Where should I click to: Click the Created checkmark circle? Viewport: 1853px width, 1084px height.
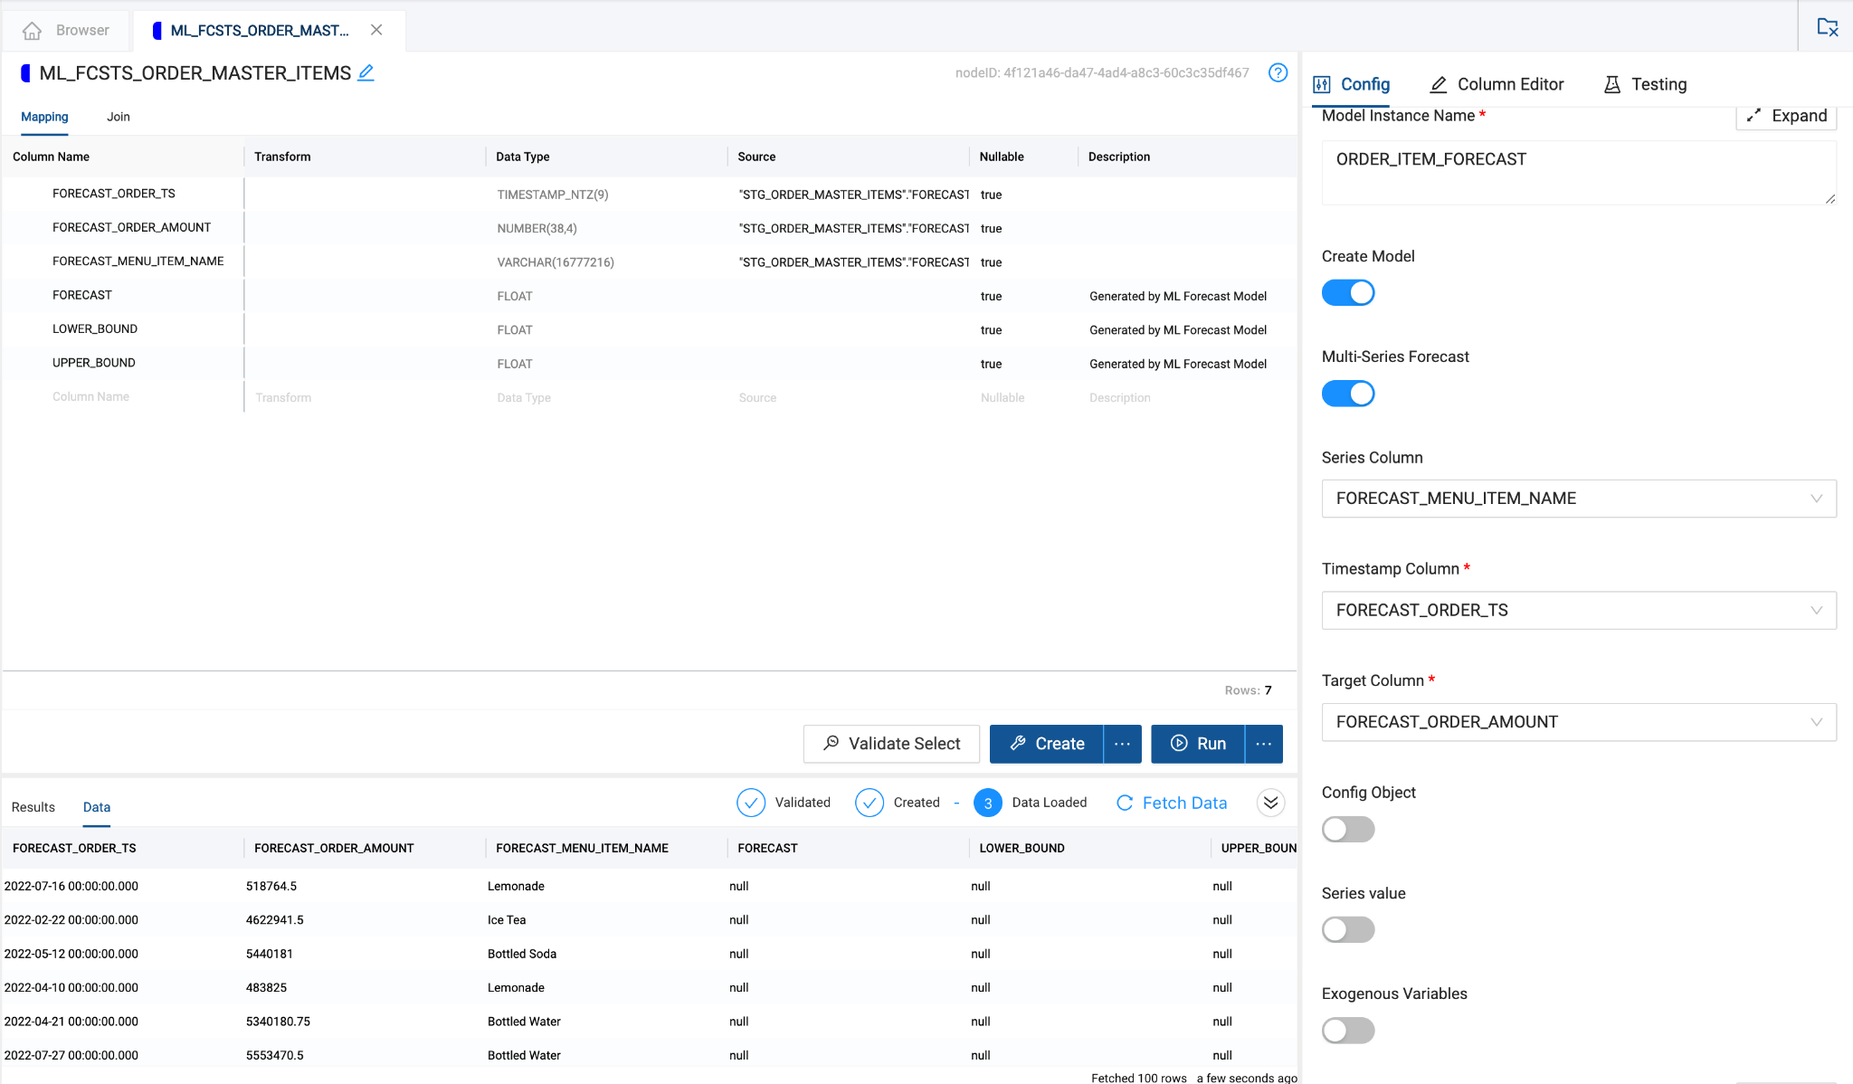pos(869,803)
